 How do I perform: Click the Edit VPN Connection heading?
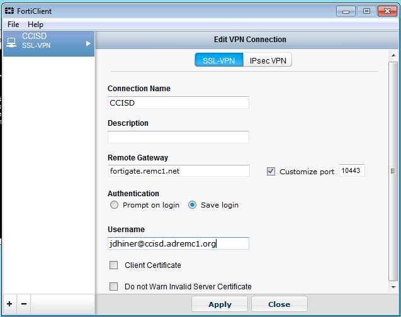(250, 40)
